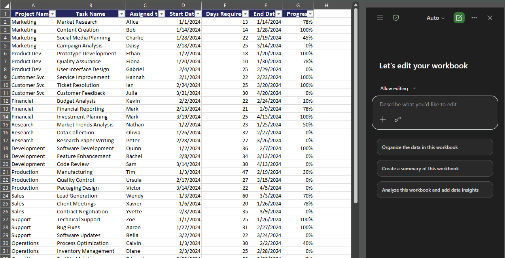
Task: Select the entire sheet with corner button
Action: (5, 5)
